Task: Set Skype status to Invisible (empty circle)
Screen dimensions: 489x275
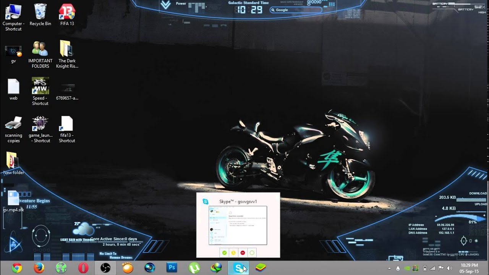Action: [x=252, y=253]
